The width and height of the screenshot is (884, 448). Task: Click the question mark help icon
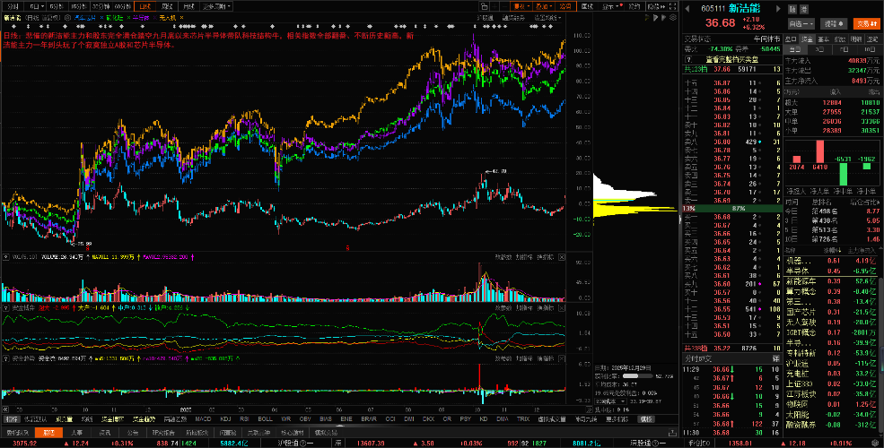pos(688,59)
